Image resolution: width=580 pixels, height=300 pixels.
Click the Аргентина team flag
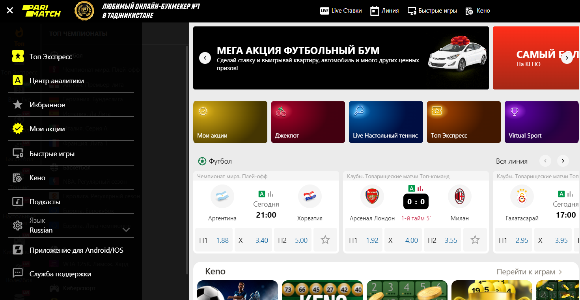pos(222,196)
